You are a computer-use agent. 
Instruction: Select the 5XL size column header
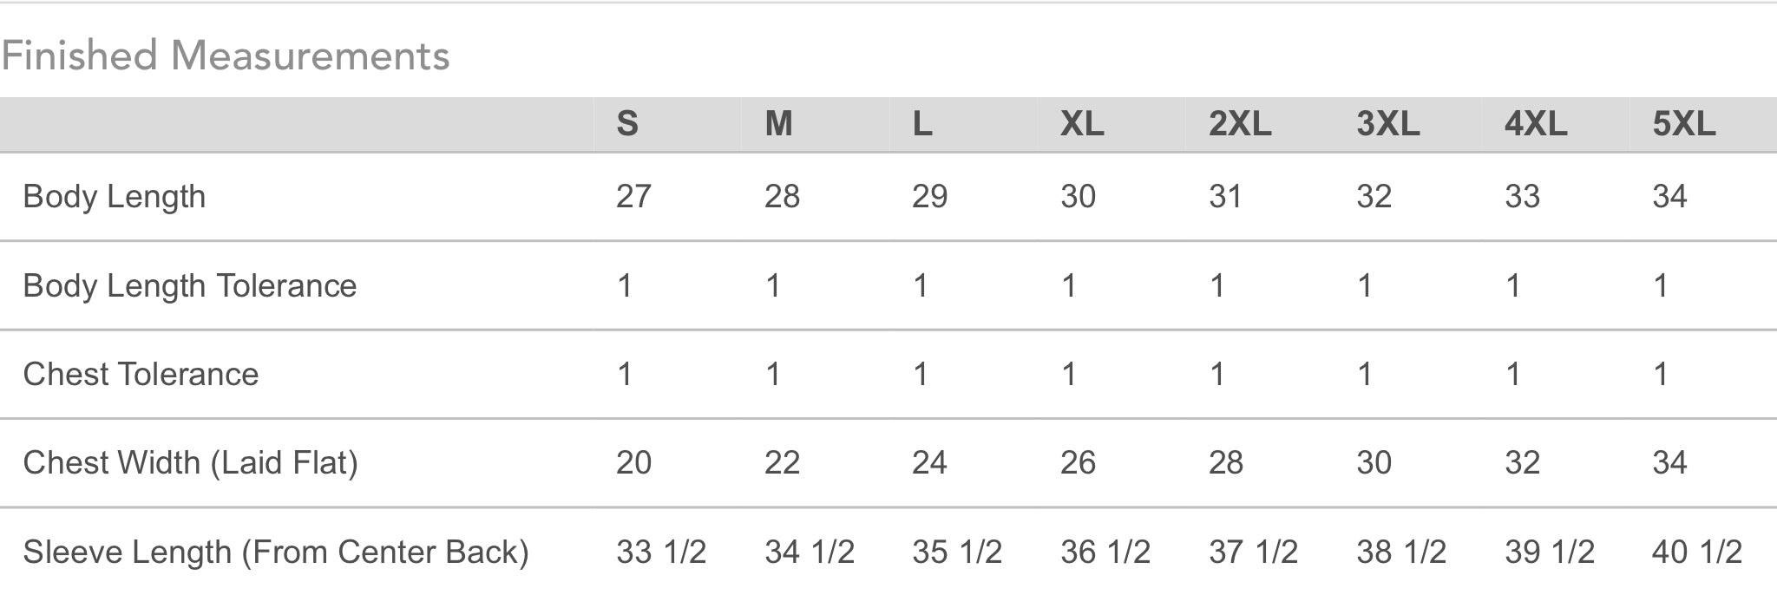click(x=1684, y=124)
